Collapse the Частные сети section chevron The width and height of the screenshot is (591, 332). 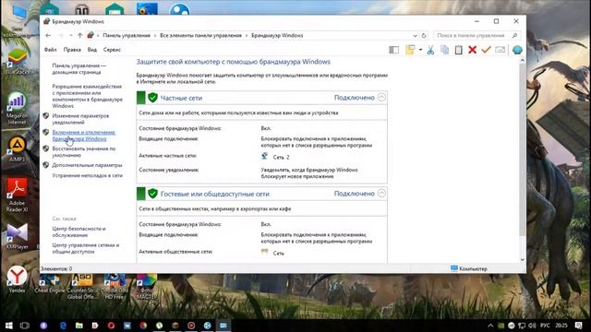(x=381, y=98)
